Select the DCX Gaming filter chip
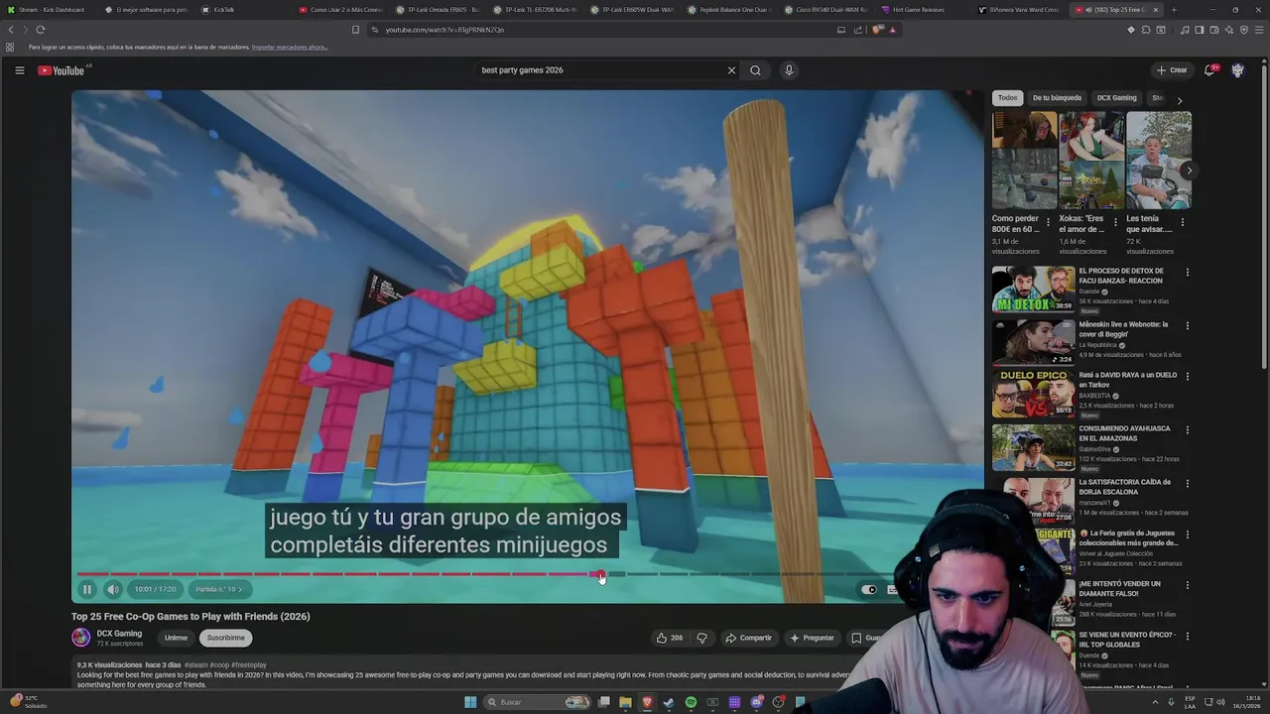This screenshot has width=1270, height=714. 1116,98
